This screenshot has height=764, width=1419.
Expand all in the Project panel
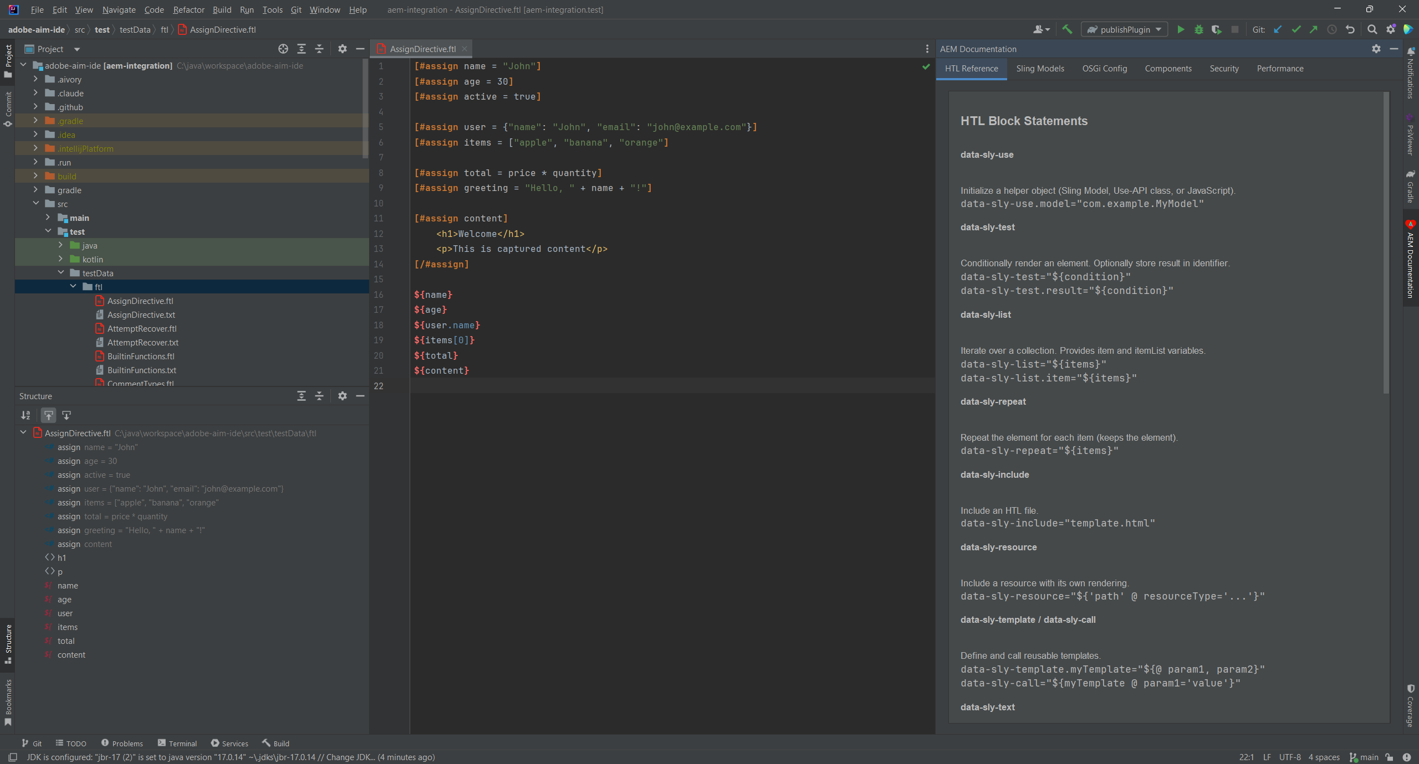pos(302,49)
